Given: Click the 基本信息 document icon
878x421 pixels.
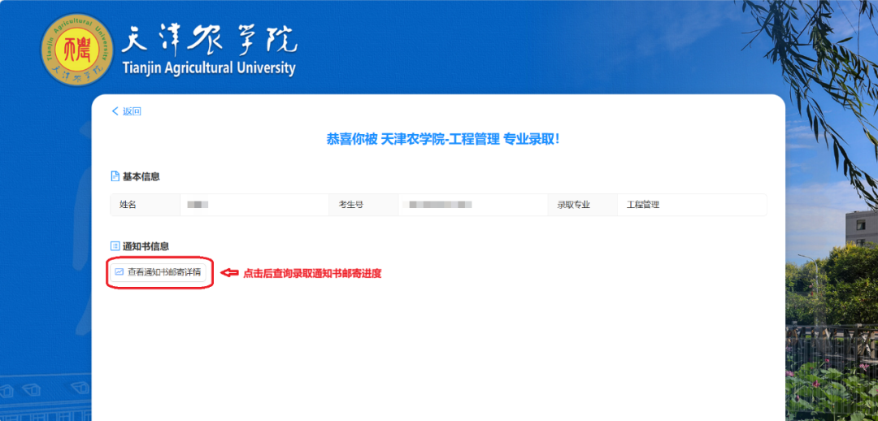Looking at the screenshot, I should click(115, 176).
